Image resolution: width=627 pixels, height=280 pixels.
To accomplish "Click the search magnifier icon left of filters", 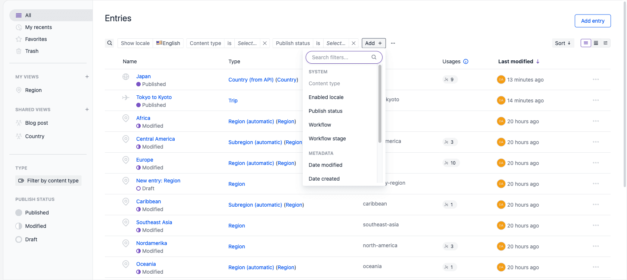I will pos(110,43).
